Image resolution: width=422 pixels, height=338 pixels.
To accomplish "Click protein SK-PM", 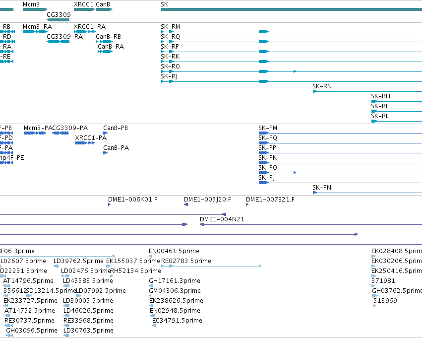I will (x=340, y=133).
